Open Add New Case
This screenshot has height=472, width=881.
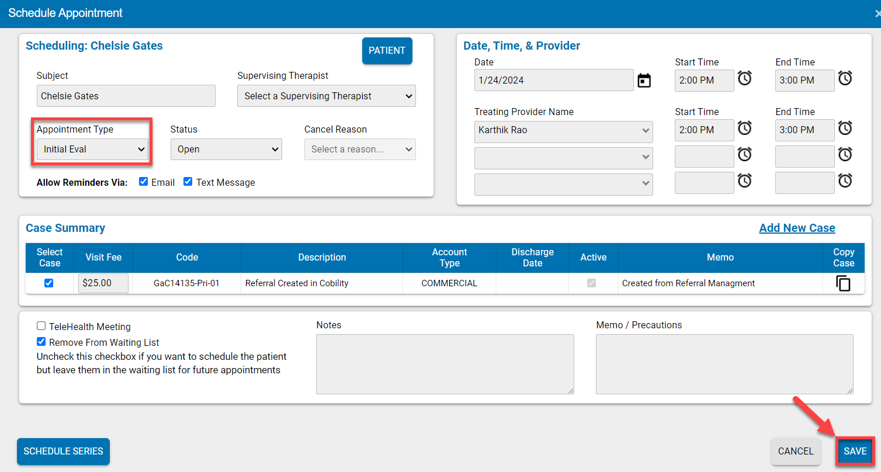tap(797, 228)
